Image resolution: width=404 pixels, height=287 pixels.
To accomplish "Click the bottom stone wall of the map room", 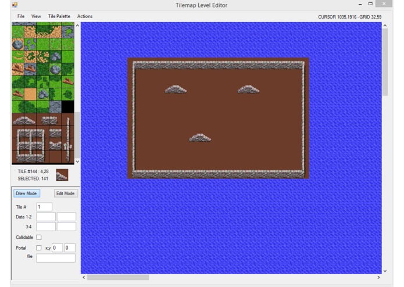I will point(219,174).
